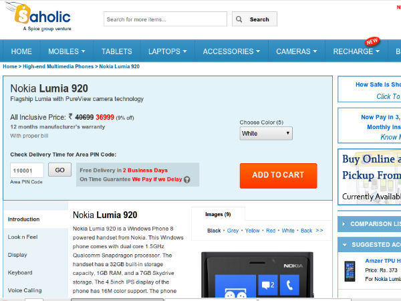Image resolution: width=401 pixels, height=301 pixels.
Task: Click High-end Multimedia Phones breadcrumb
Action: pyautogui.click(x=58, y=66)
